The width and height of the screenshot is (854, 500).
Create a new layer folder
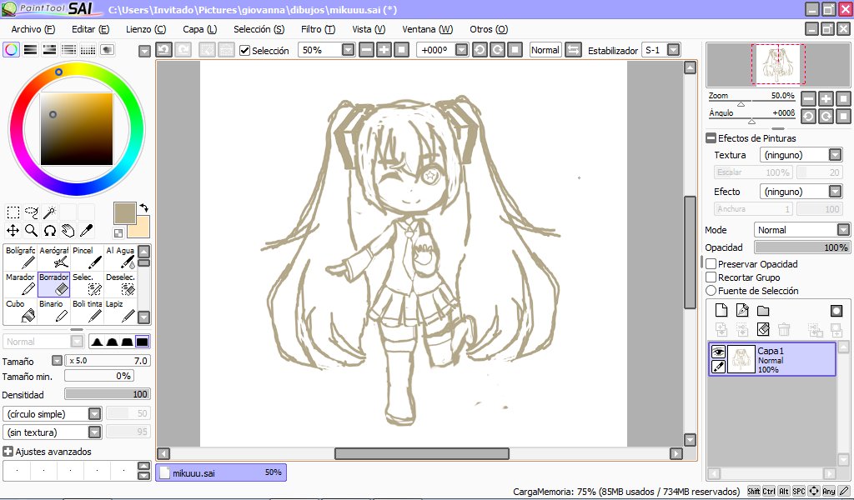pos(763,310)
